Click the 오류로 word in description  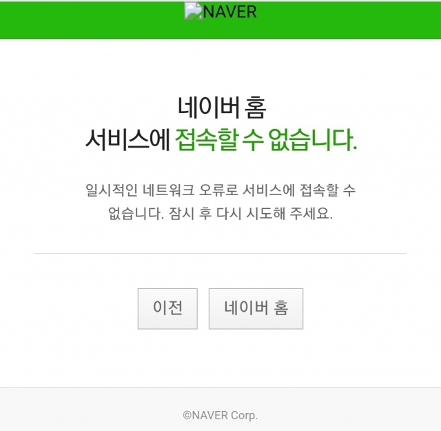pos(218,190)
